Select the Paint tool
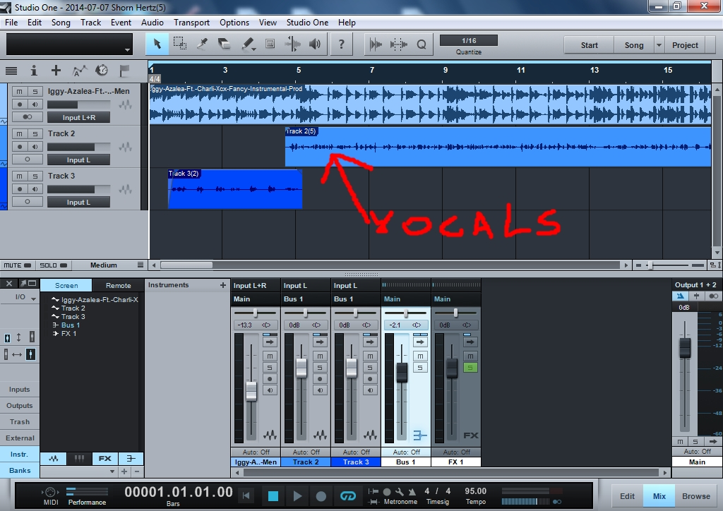Image resolution: width=723 pixels, height=511 pixels. coord(248,44)
